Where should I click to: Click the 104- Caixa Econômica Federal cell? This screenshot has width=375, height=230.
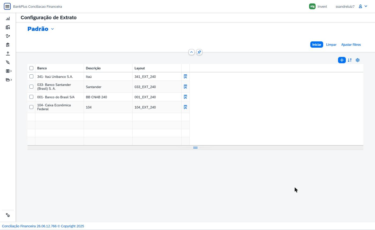[x=59, y=107]
